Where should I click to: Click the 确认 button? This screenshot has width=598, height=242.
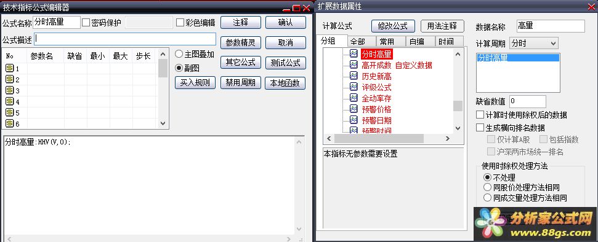pos(286,23)
